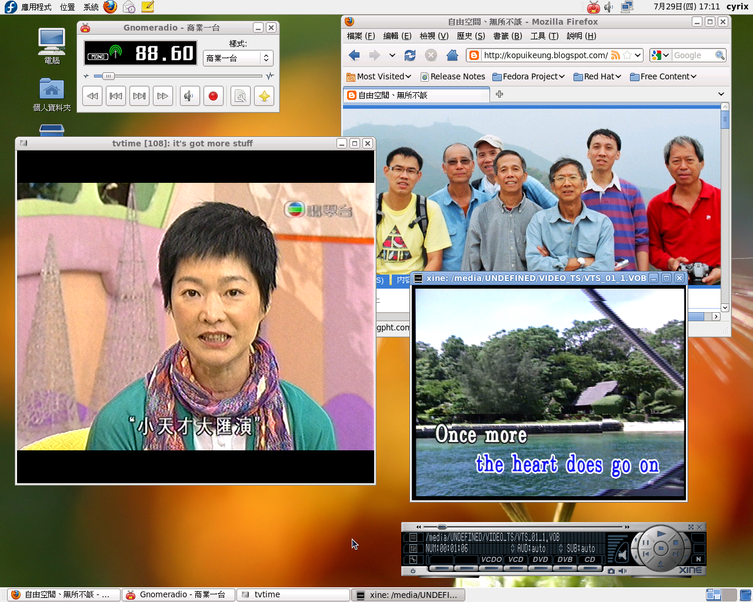This screenshot has width=753, height=602.
Task: Select the 自由空間、無所不談 Firefox tab
Action: click(417, 95)
